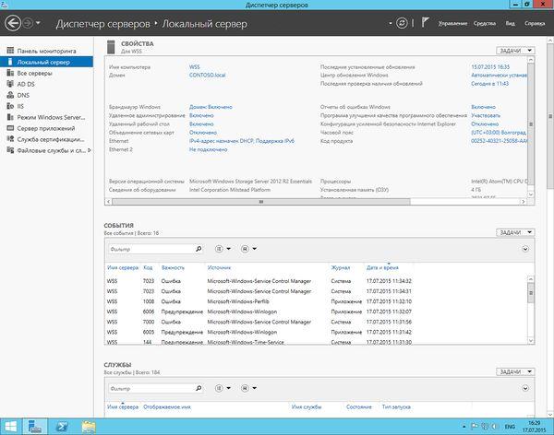Sort events by Имя сервера column
Viewport: 554px width, 435px height.
point(123,268)
